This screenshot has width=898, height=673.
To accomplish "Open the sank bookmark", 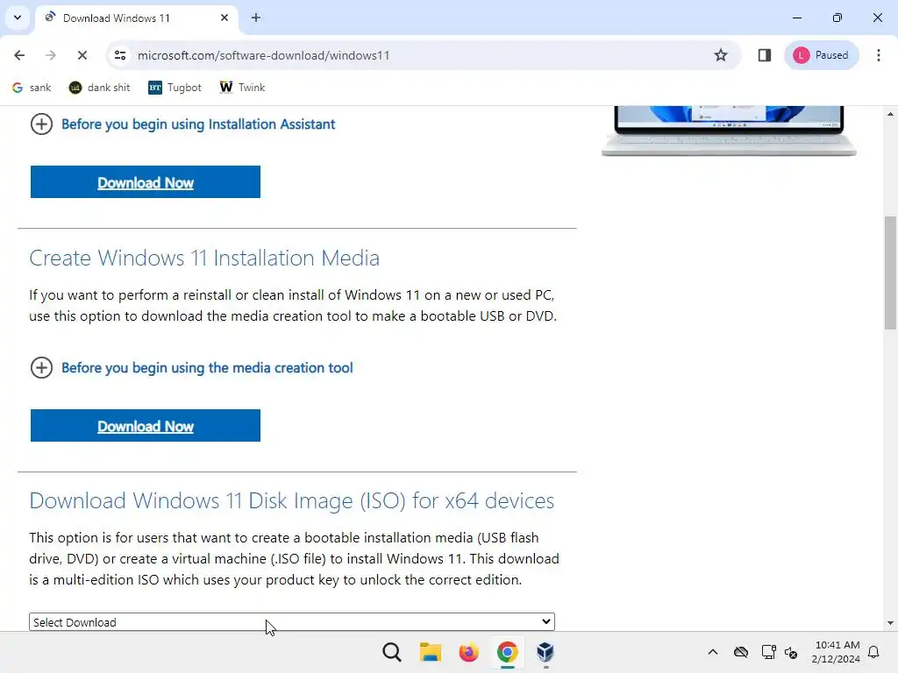I will [32, 88].
